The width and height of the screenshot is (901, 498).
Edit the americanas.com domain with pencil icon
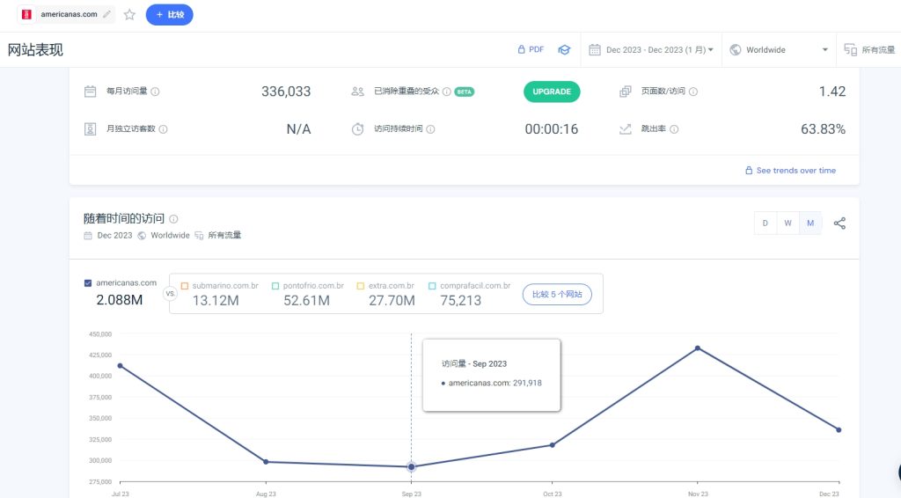[106, 14]
